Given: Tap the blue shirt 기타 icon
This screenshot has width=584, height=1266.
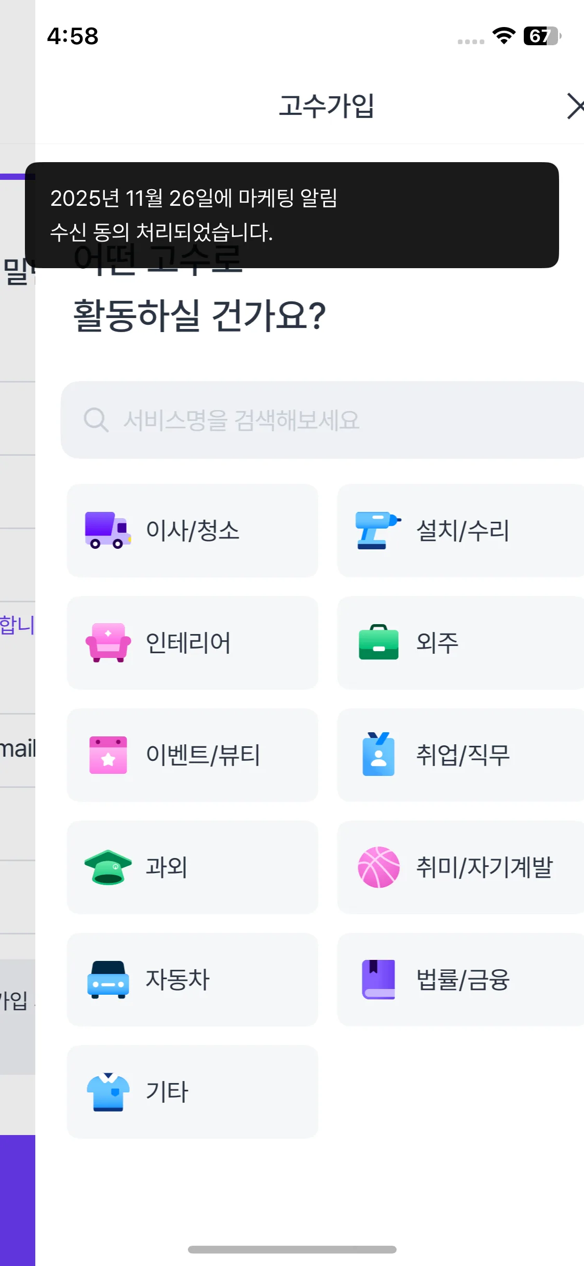Looking at the screenshot, I should [x=108, y=1092].
